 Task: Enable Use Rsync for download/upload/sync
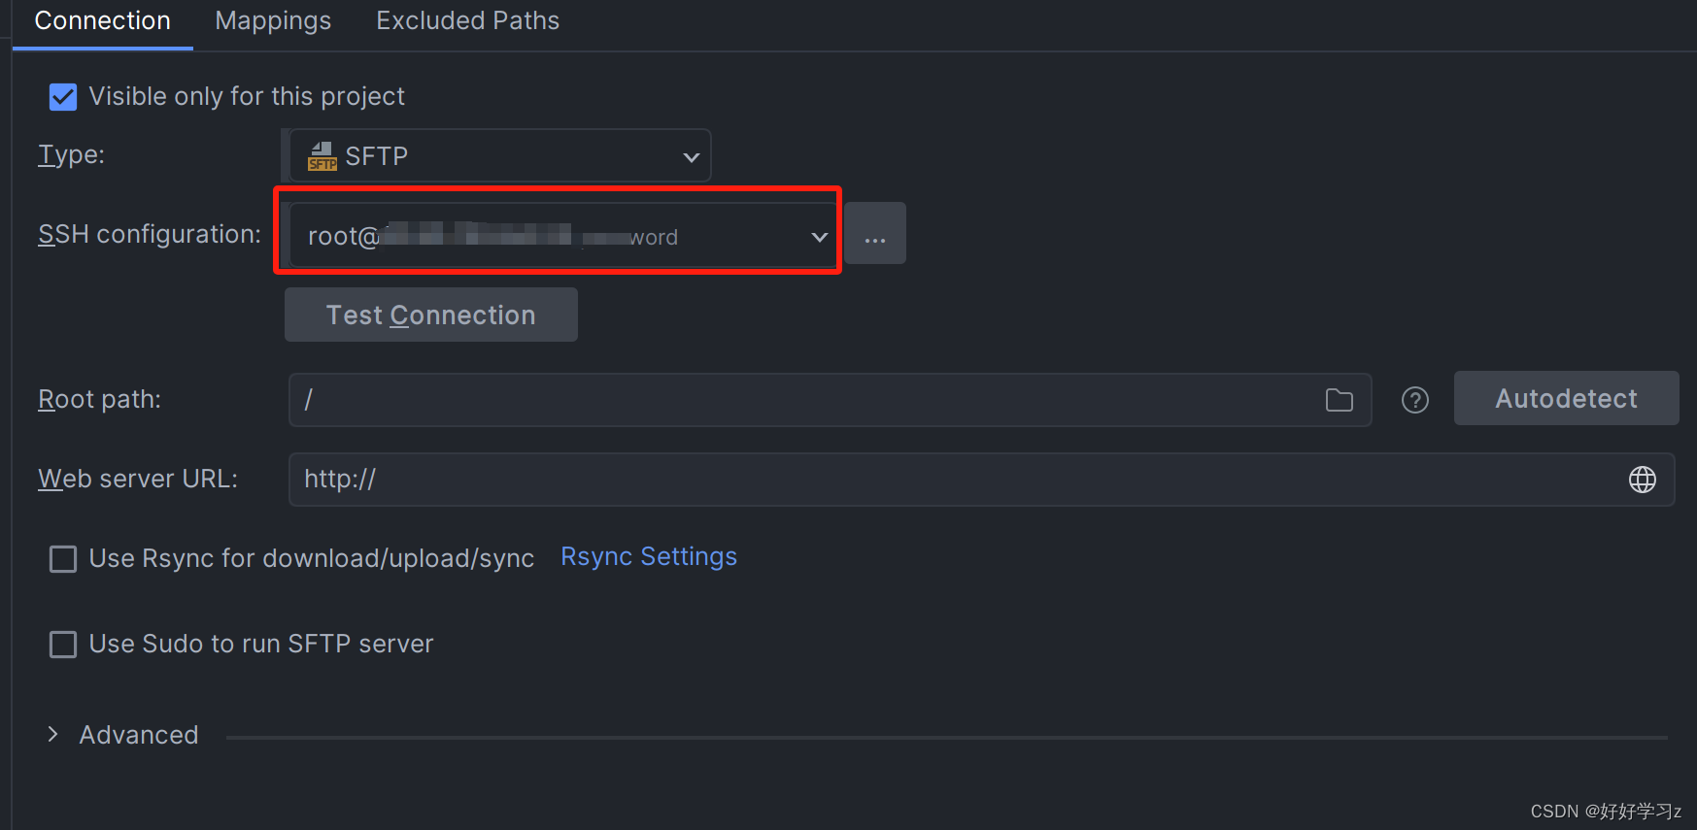(62, 558)
